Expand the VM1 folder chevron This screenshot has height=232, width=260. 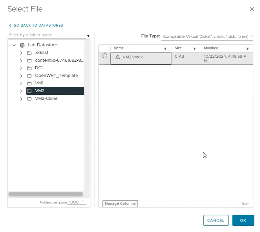pyautogui.click(x=21, y=83)
